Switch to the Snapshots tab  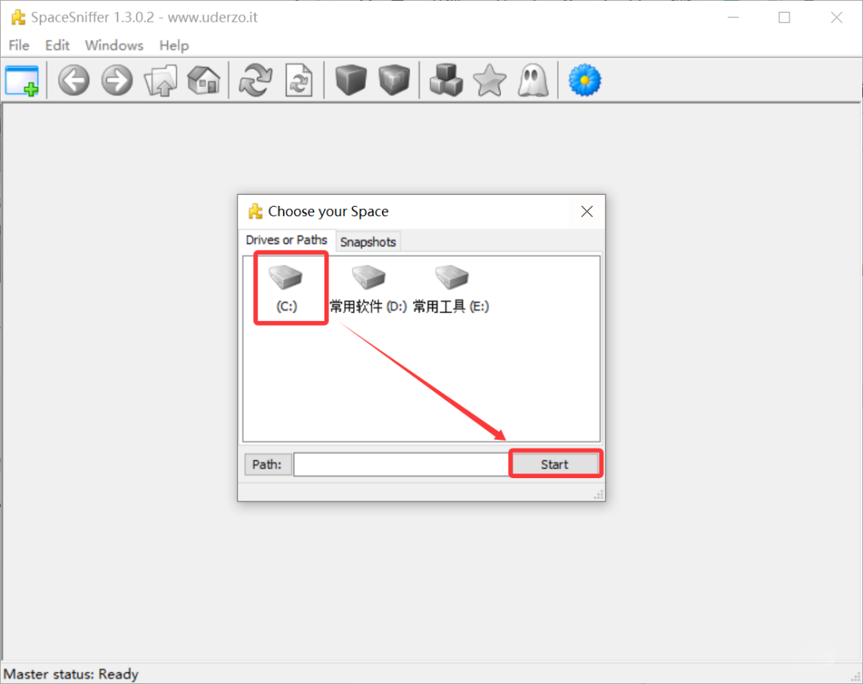click(x=368, y=242)
